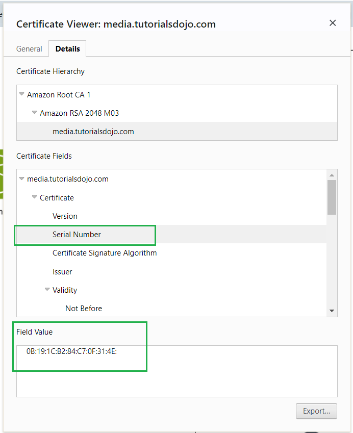Select media.tutorialsdojo.com in Certificate Hierarchy
The width and height of the screenshot is (353, 433).
[93, 132]
